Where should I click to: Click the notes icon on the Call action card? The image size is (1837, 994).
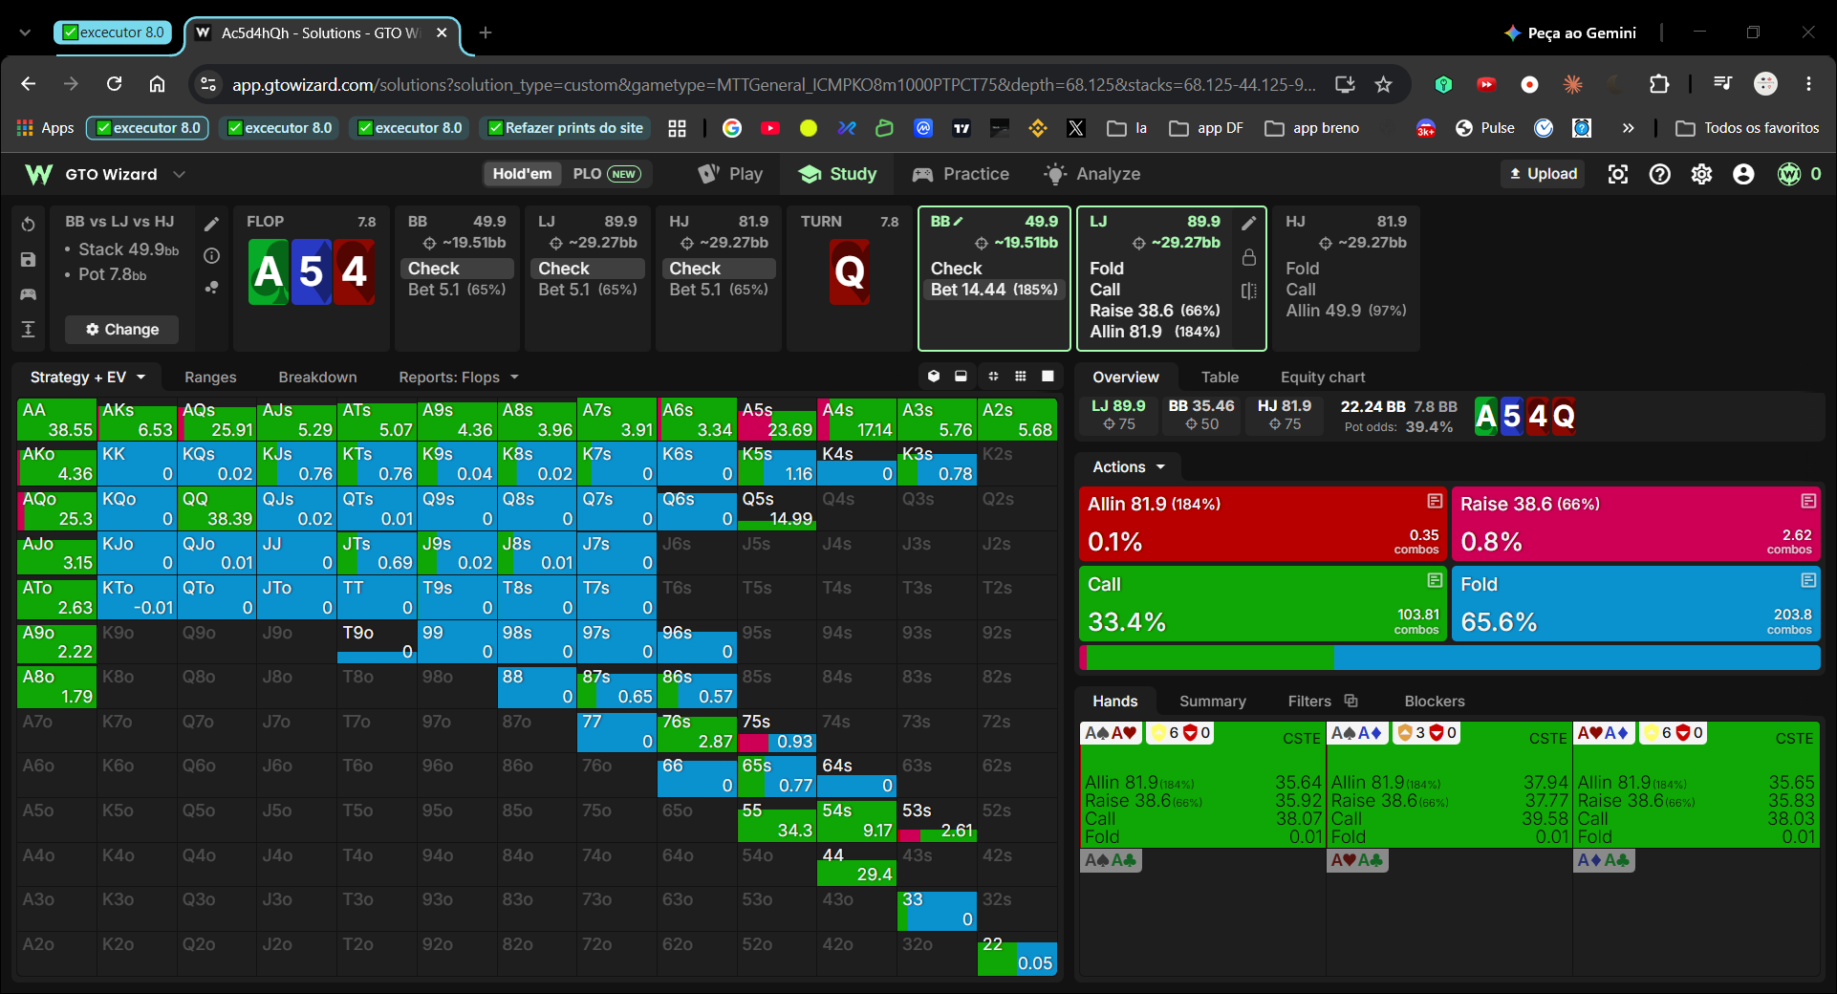[1435, 580]
